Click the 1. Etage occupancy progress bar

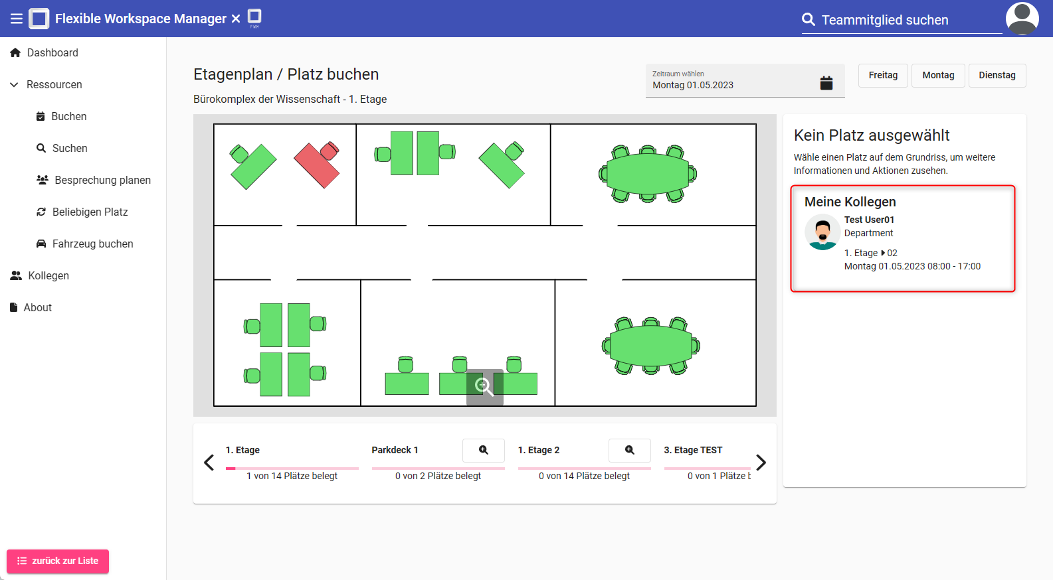click(292, 469)
